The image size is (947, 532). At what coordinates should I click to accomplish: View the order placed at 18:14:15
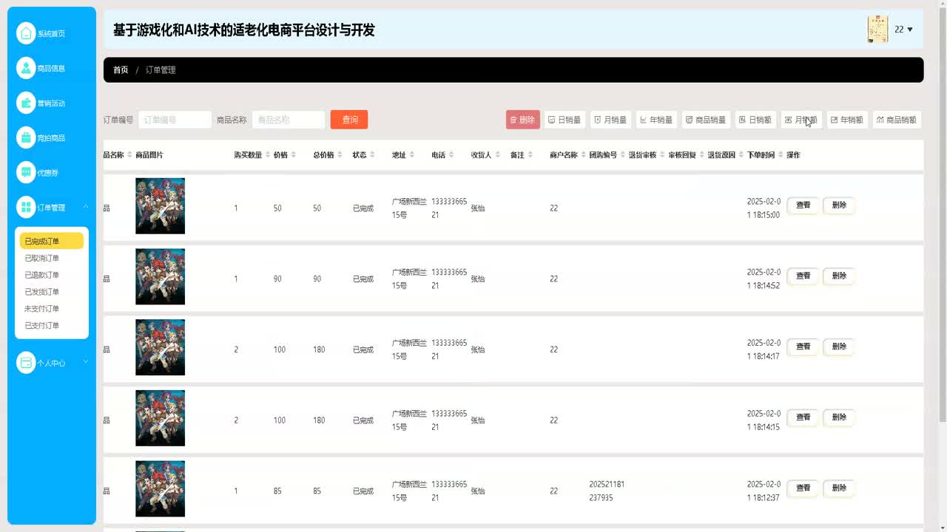click(x=803, y=417)
